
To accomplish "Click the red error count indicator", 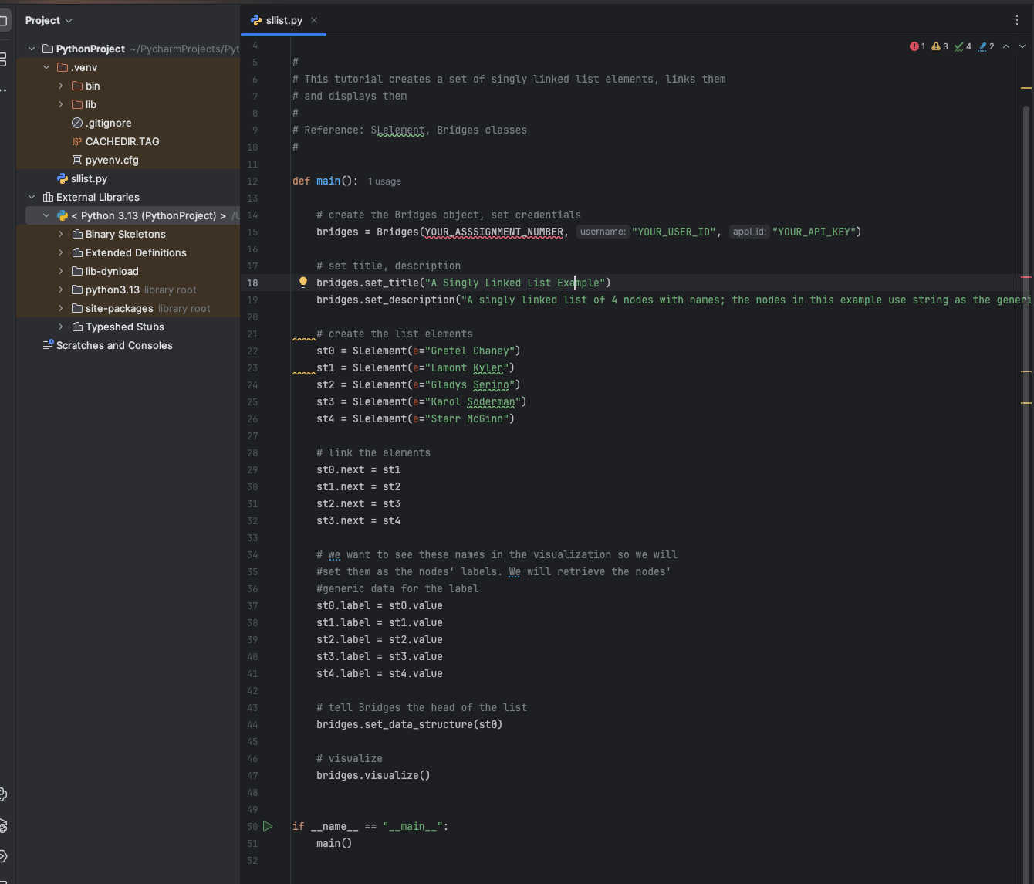I will [x=917, y=46].
